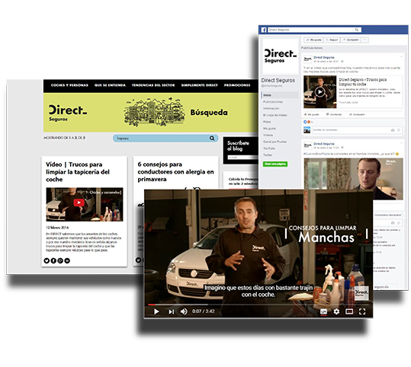View the reaction icons on the first post
The image size is (411, 367).
point(307,122)
